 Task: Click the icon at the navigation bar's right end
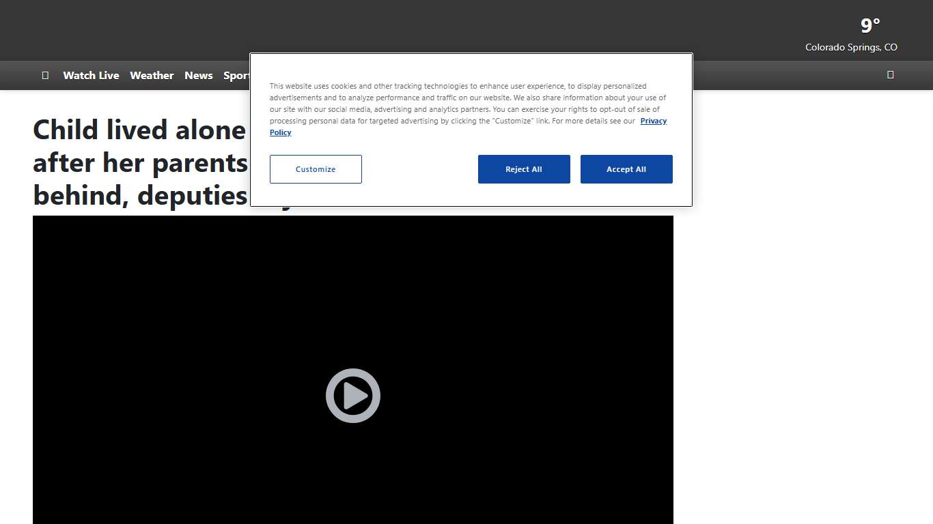890,75
